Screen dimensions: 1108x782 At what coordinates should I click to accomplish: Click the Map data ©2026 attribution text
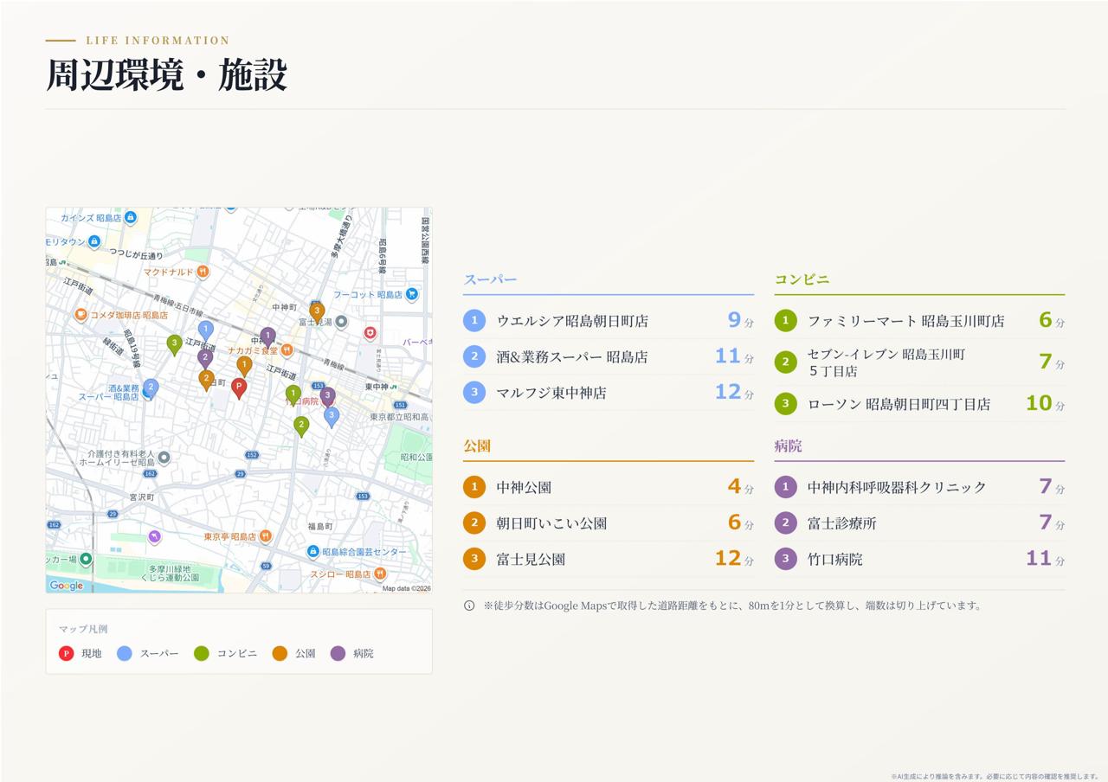(x=407, y=588)
